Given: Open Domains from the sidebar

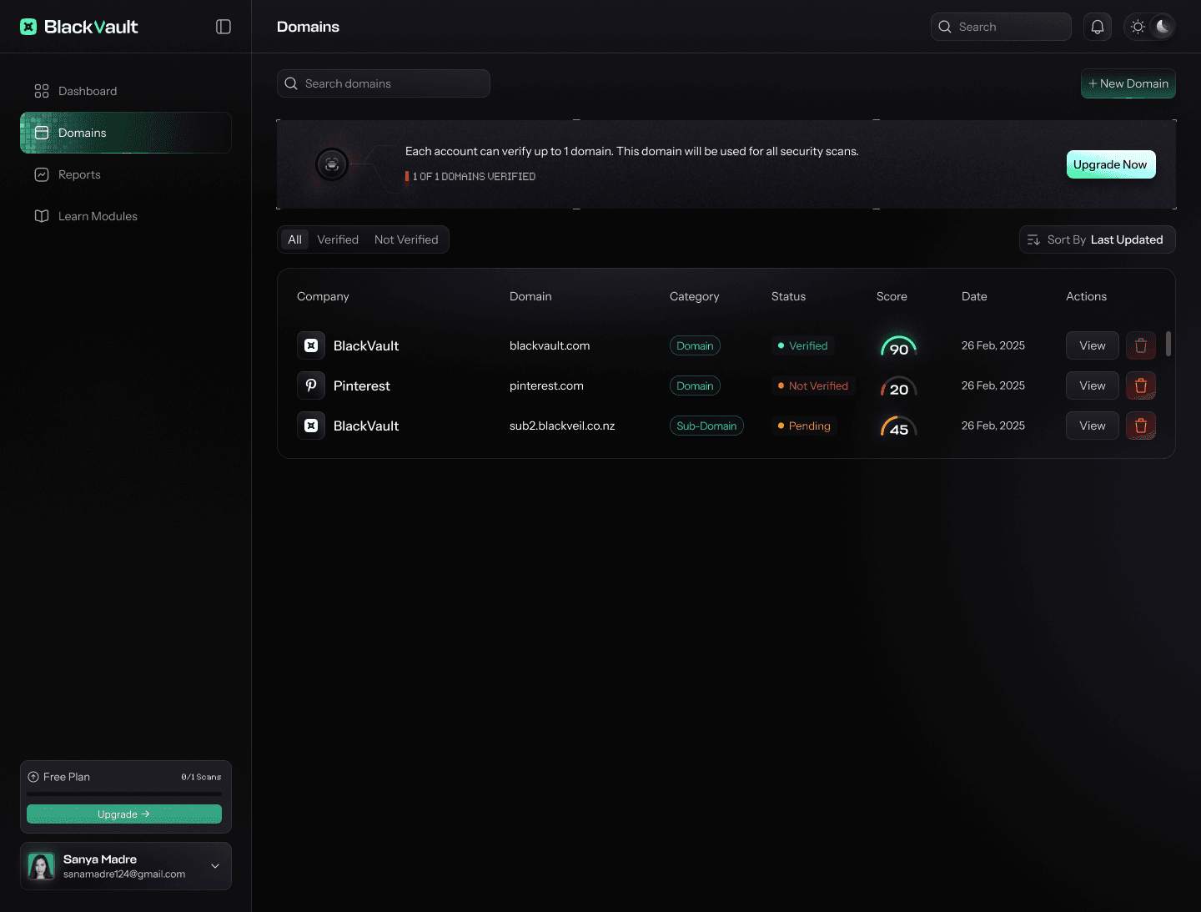Looking at the screenshot, I should (125, 133).
